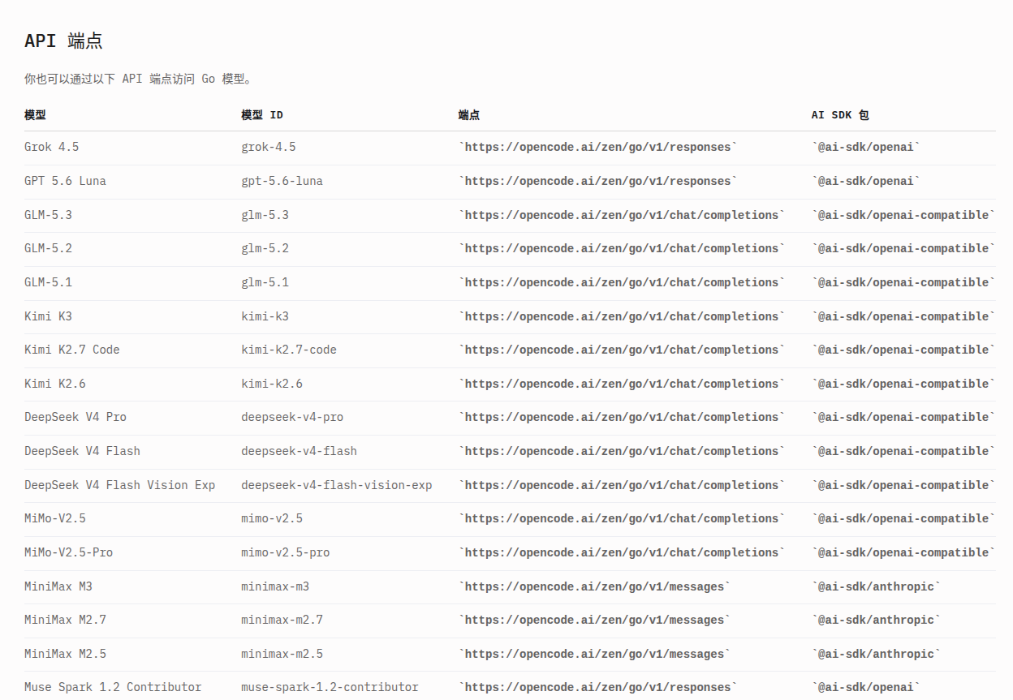Select the 'deepseek-v4-flash-vision-exp' model ID cell
This screenshot has height=700, width=1013.
[337, 485]
